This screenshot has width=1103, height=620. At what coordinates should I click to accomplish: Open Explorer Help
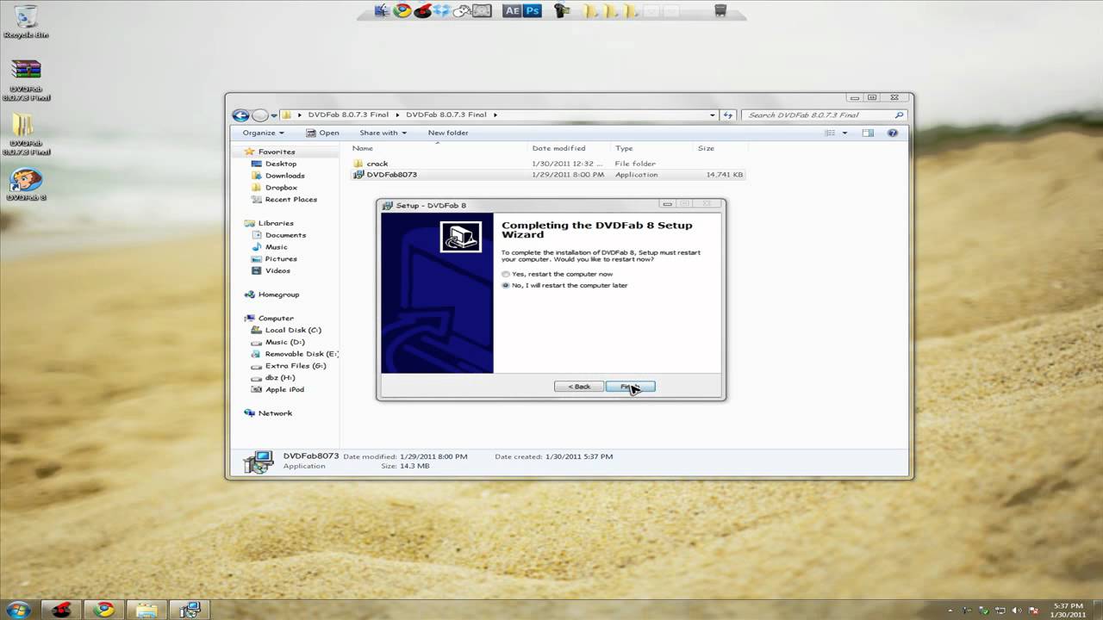[x=893, y=133]
